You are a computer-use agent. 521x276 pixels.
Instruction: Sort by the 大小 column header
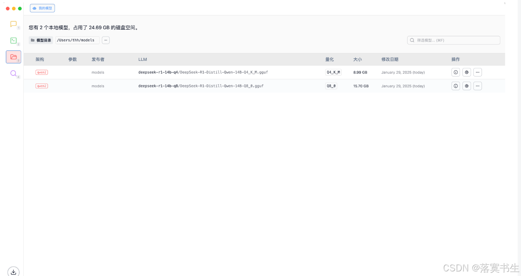(x=357, y=59)
